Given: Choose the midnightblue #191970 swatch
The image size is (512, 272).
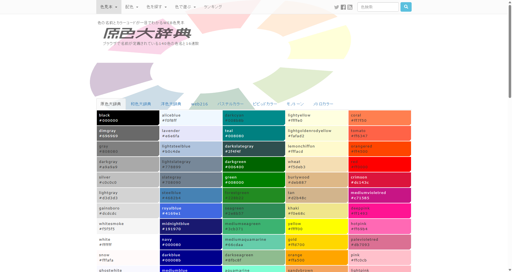Looking at the screenshot, I should click(191, 226).
